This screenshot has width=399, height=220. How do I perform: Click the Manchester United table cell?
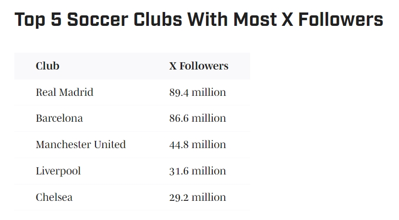pos(81,145)
